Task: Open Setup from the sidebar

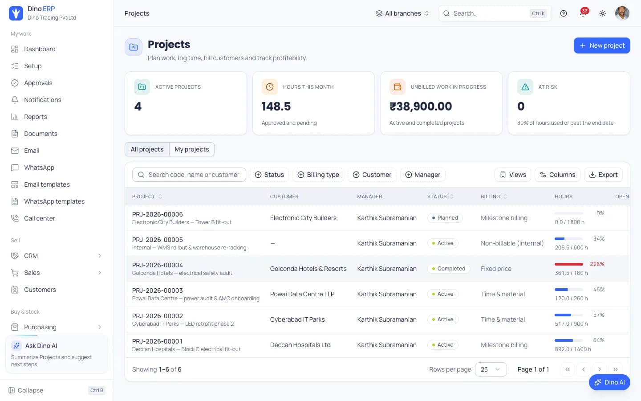Action: 57,66
